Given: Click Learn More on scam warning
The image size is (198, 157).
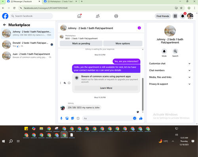Looking at the screenshot, I should [x=106, y=88].
